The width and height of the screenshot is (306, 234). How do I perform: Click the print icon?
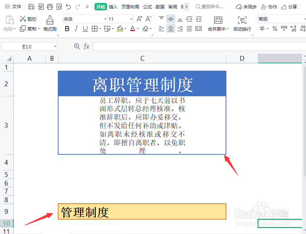point(49,6)
